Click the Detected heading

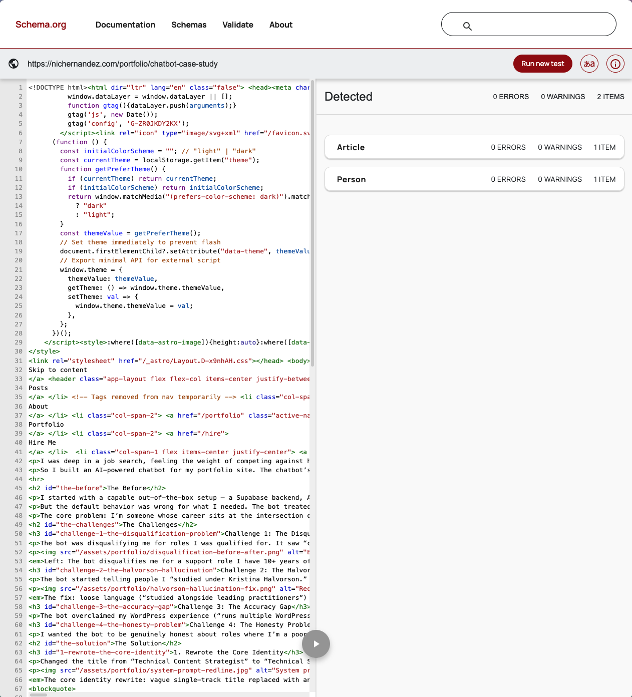pos(349,97)
